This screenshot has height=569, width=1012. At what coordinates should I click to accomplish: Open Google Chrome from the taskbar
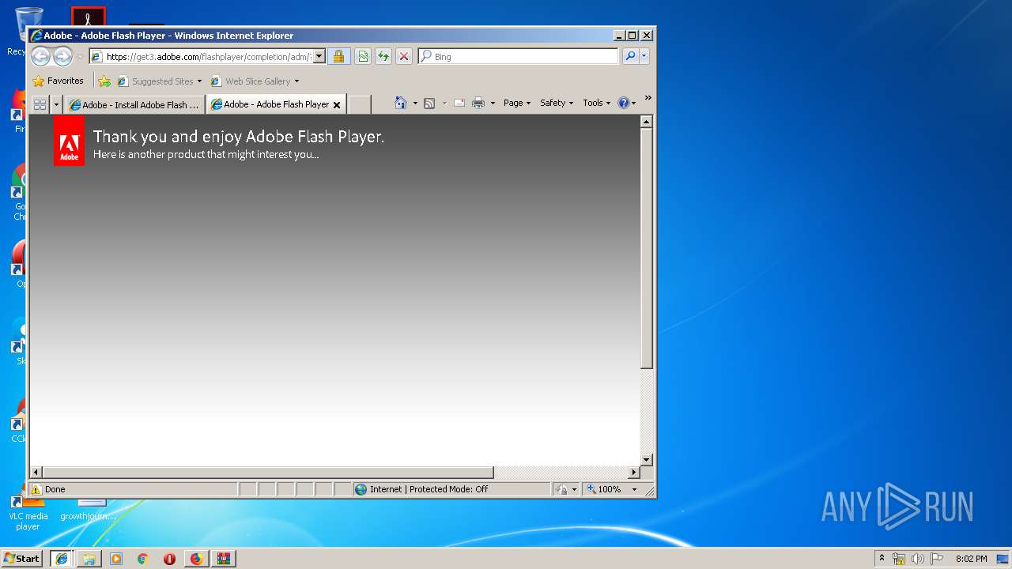click(143, 559)
